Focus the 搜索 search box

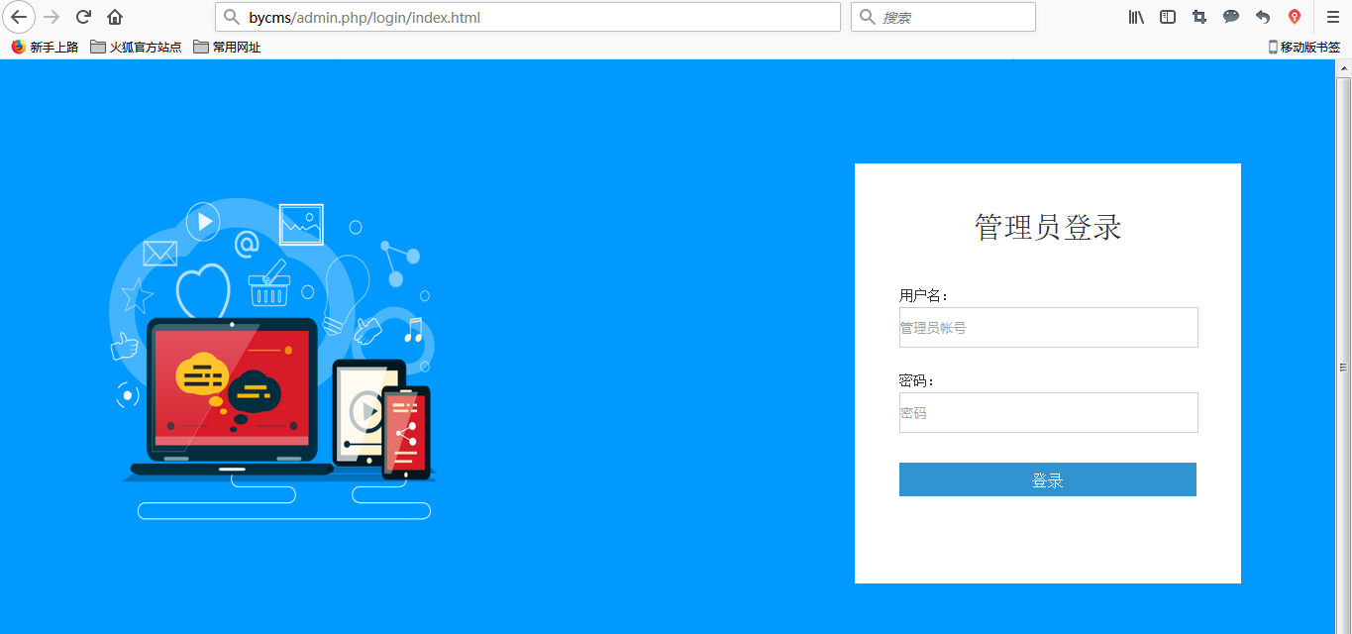[943, 17]
